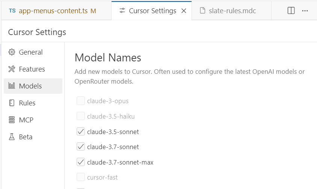Viewport: 317px width, 189px height.
Task: Click the settings sliders icon on Cursor Settings tab
Action: coord(122,11)
